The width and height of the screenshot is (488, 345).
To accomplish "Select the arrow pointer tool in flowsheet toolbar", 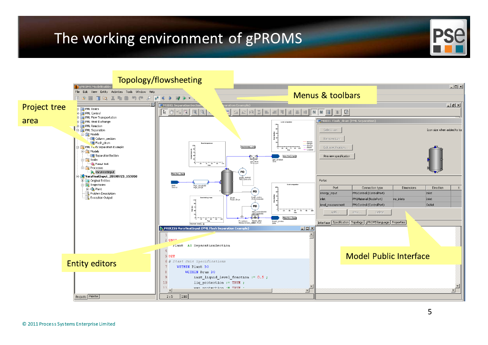I will tap(165, 112).
